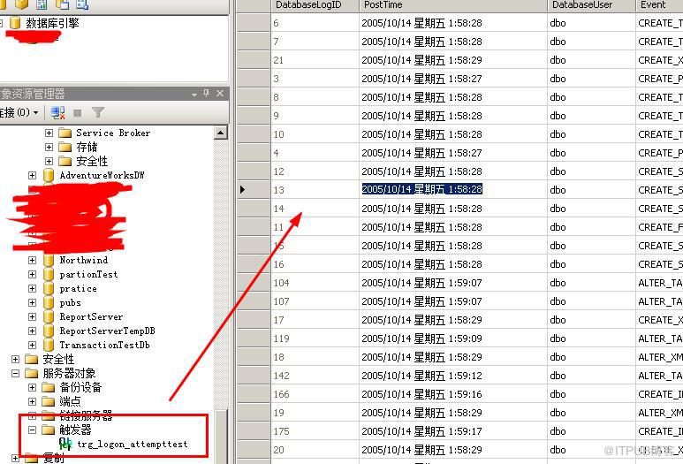683x464 pixels.
Task: Click the PostTime column header
Action: tap(453, 5)
